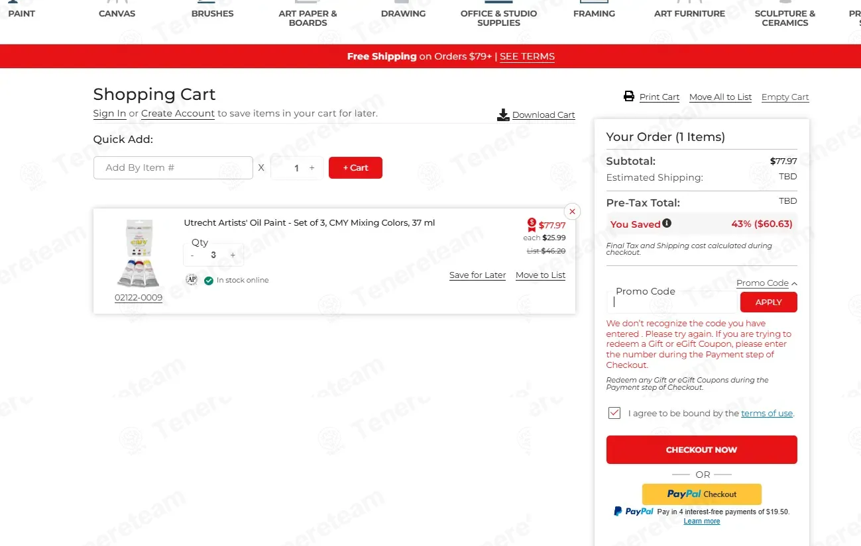Image resolution: width=861 pixels, height=546 pixels.
Task: Save the oil paint set for later
Action: point(477,275)
